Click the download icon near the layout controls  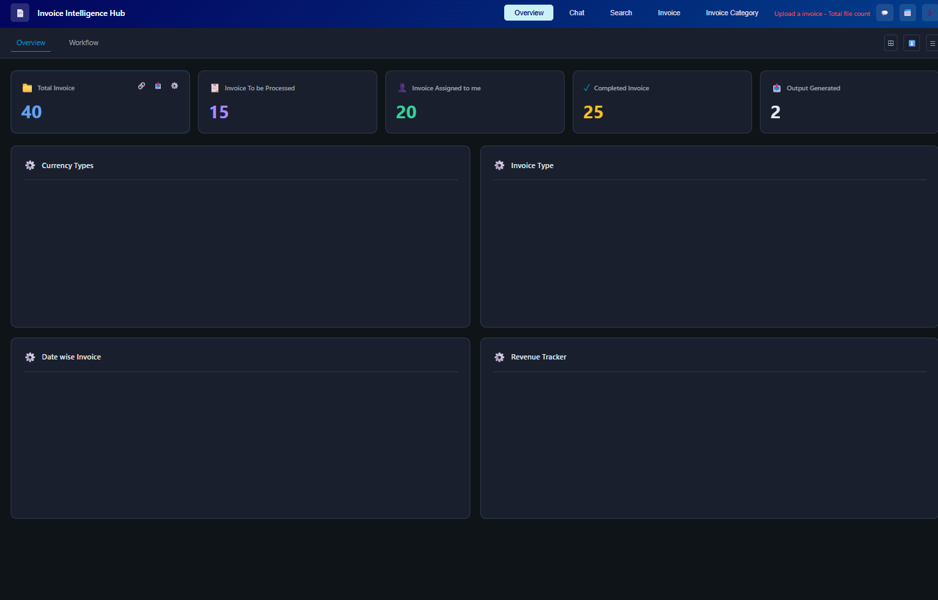pyautogui.click(x=911, y=43)
